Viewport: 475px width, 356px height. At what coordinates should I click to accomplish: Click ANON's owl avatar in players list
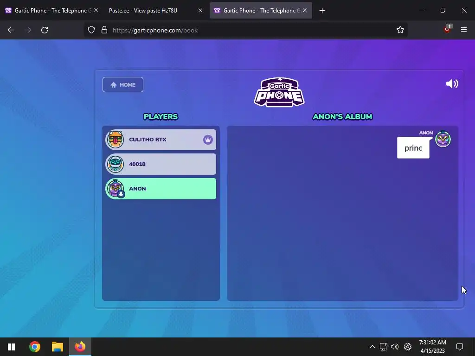click(x=115, y=189)
